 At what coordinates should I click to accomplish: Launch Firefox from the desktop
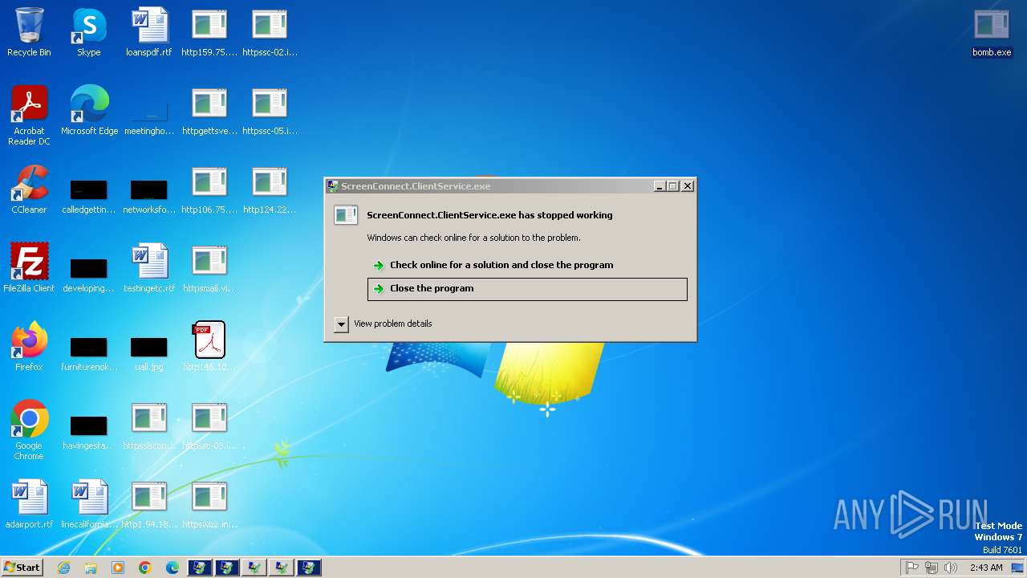tap(29, 347)
